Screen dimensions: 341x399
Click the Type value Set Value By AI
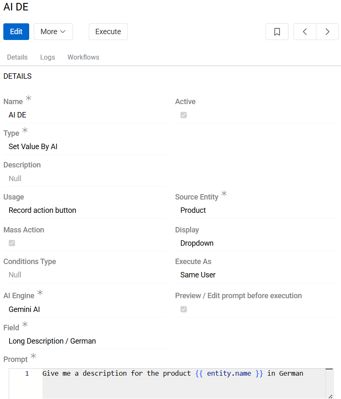click(33, 147)
